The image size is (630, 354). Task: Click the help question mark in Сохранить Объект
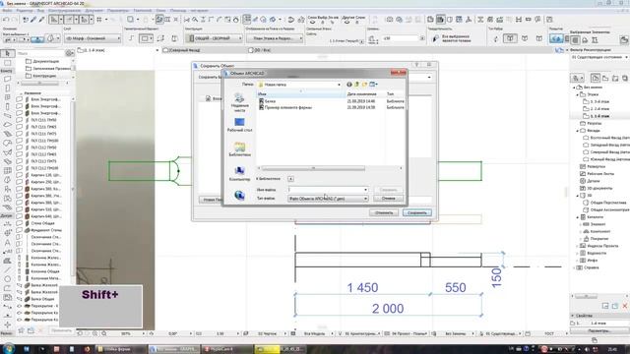[417, 65]
